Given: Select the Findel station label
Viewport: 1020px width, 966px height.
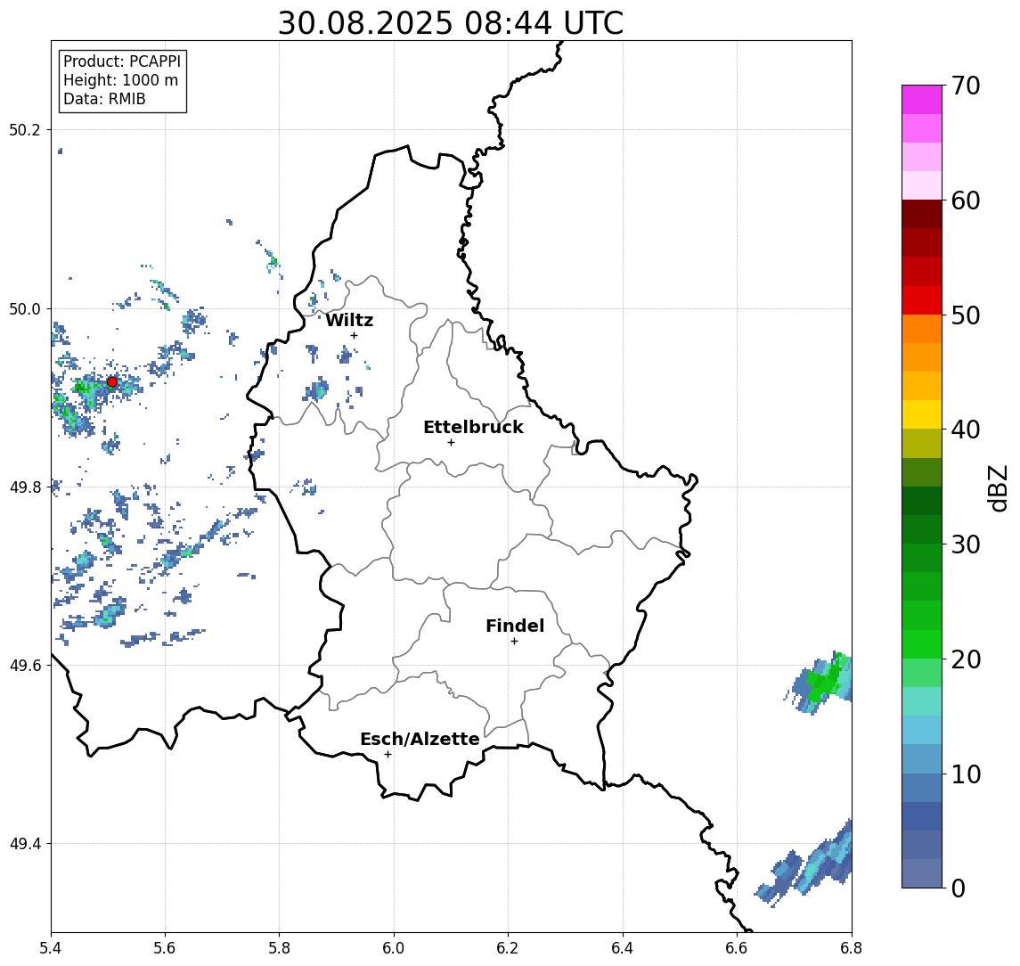Looking at the screenshot, I should tap(515, 626).
